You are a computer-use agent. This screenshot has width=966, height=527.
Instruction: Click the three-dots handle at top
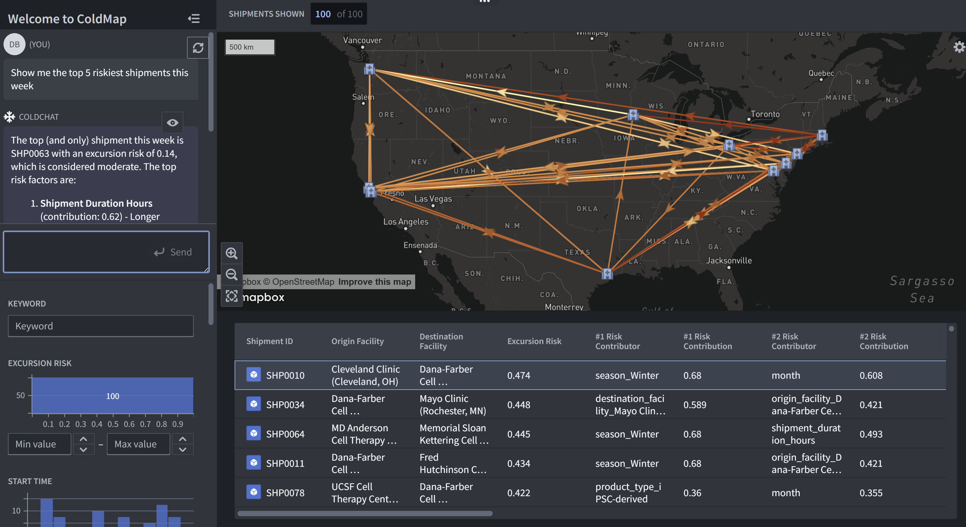pyautogui.click(x=484, y=1)
